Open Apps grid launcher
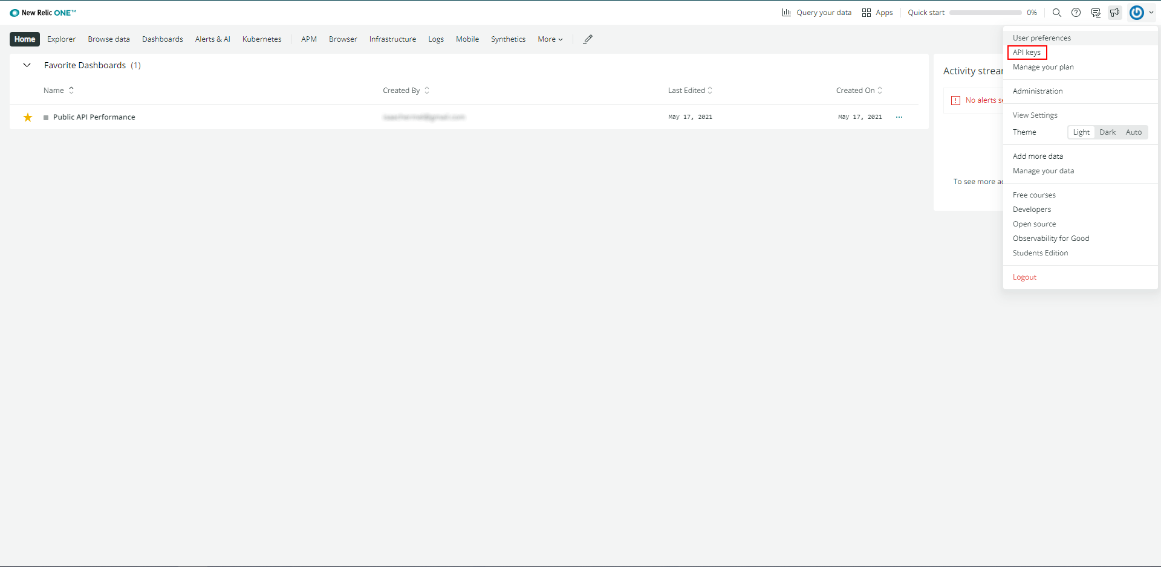 tap(877, 13)
